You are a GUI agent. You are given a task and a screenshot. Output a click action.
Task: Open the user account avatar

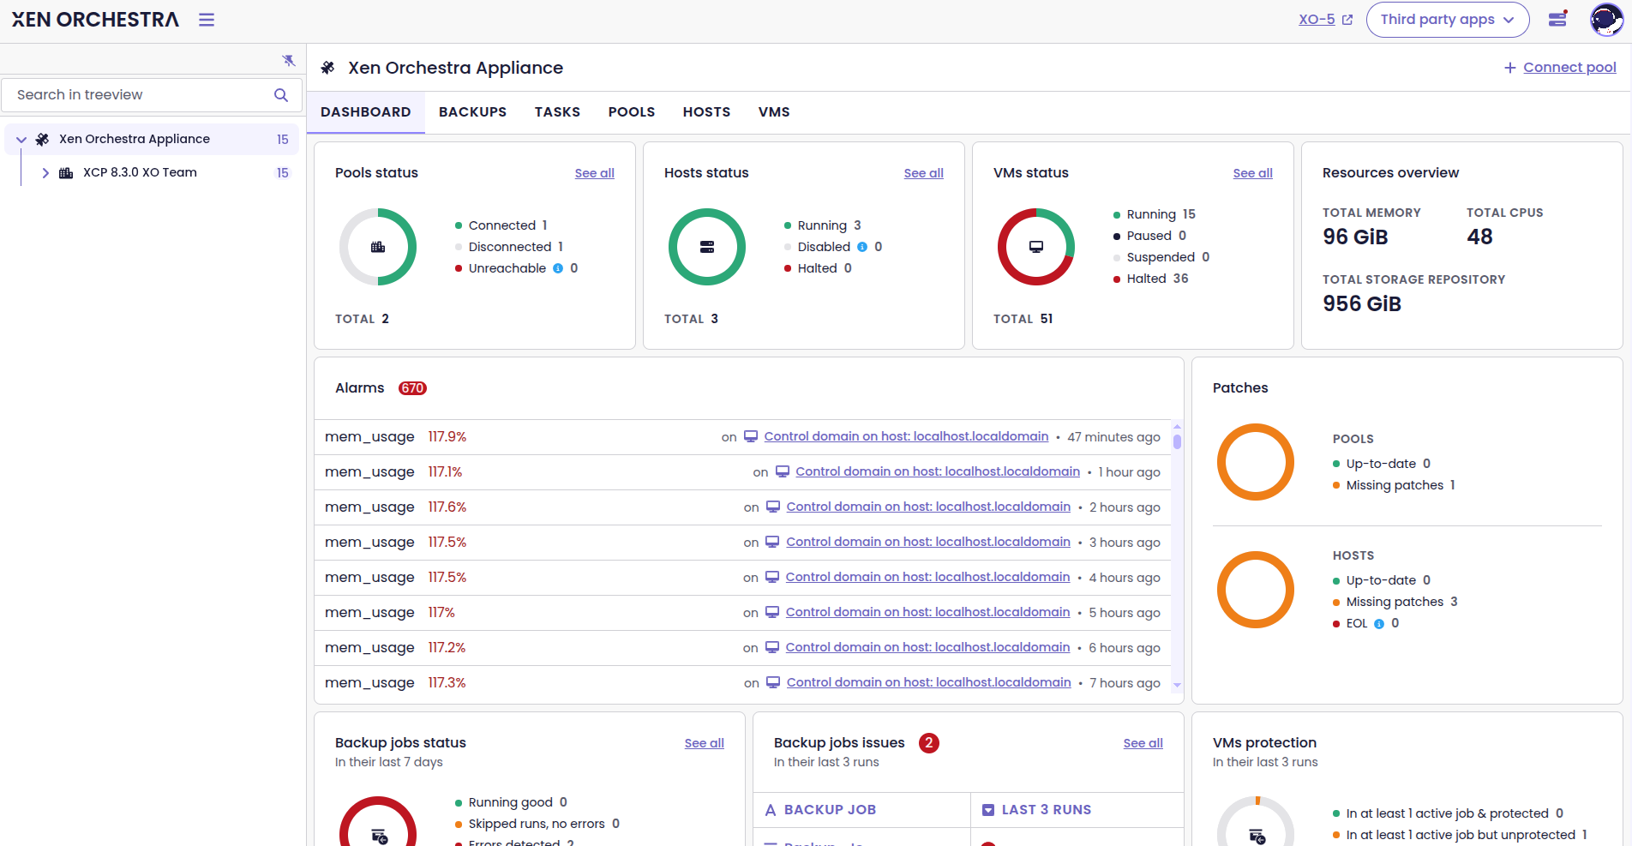coord(1605,19)
